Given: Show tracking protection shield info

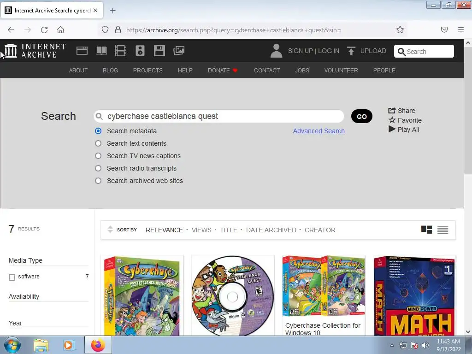Looking at the screenshot, I should pyautogui.click(x=105, y=30).
